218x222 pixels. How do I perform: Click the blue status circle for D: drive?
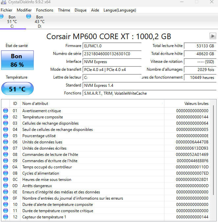[x=29, y=16]
